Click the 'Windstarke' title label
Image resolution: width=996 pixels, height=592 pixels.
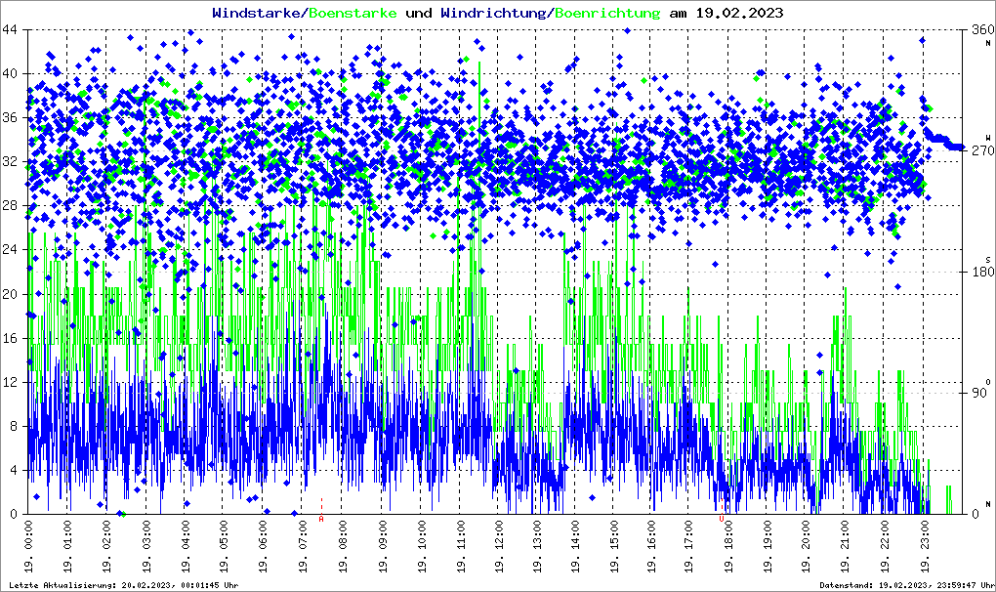click(x=258, y=13)
